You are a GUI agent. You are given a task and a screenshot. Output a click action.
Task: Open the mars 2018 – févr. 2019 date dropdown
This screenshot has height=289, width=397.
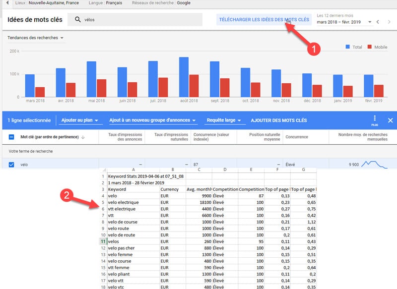click(x=344, y=22)
